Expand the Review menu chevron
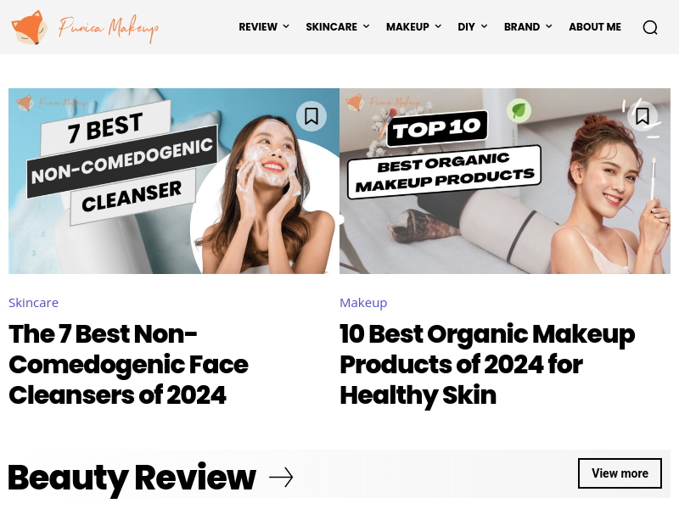Viewport: 679px width, 509px height. coord(286,26)
